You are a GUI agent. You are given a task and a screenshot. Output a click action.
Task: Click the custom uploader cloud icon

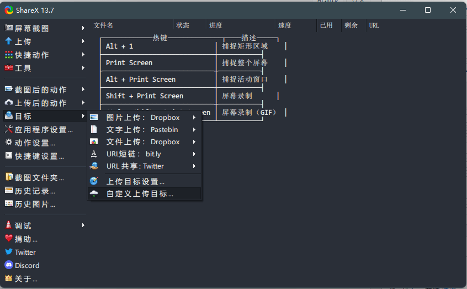point(94,194)
